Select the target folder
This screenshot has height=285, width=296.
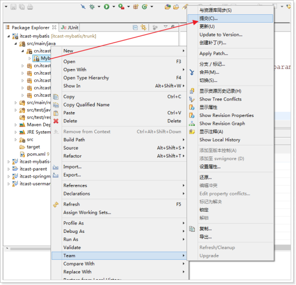pyautogui.click(x=29, y=147)
